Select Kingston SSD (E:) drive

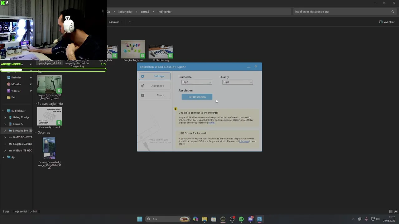20,144
